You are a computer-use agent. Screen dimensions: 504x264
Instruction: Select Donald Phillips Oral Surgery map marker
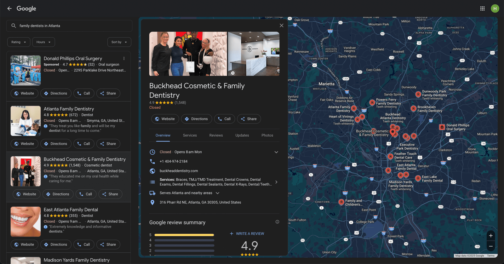442,127
